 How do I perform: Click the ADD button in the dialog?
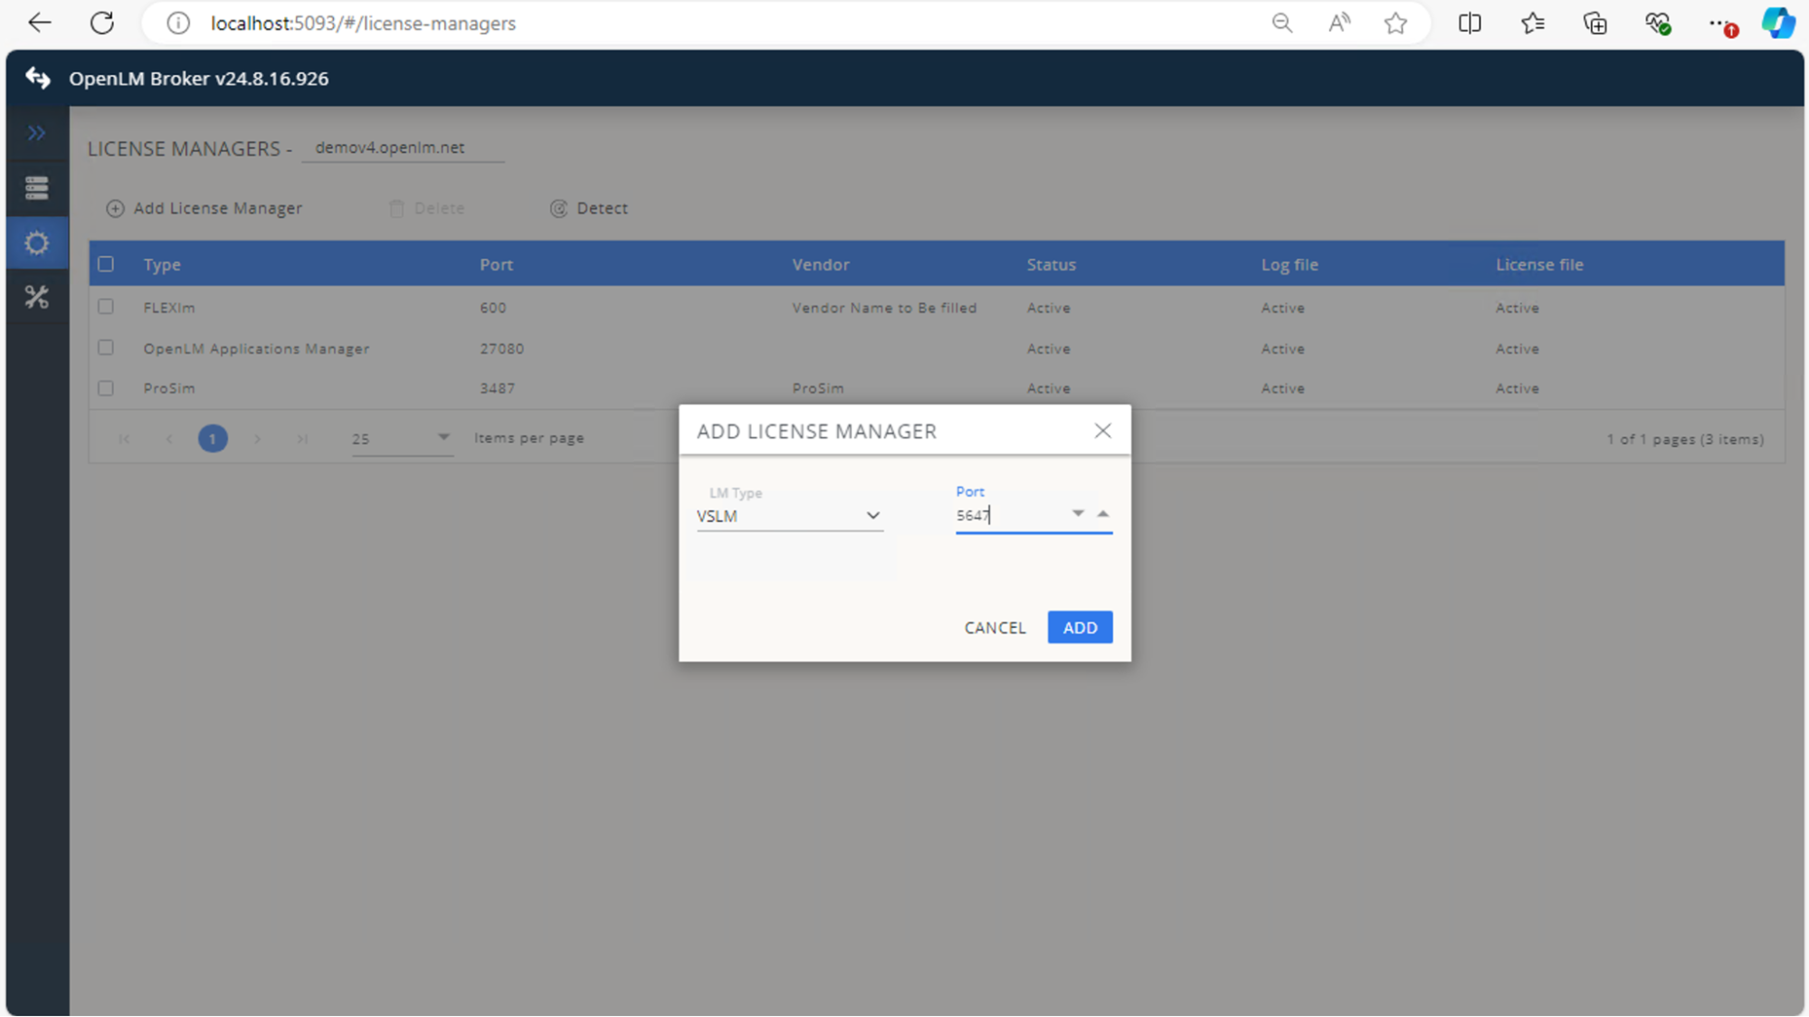click(x=1079, y=627)
